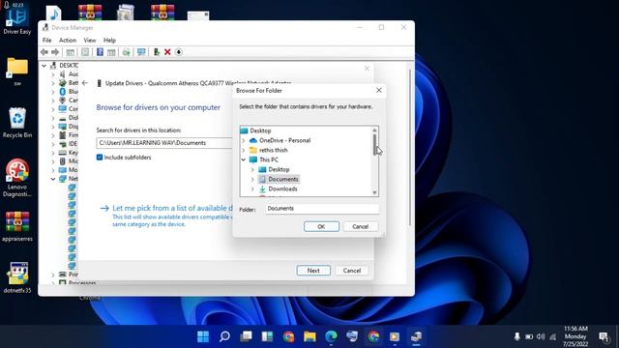Expand the Downloads node chevron
The image size is (619, 348).
click(252, 189)
